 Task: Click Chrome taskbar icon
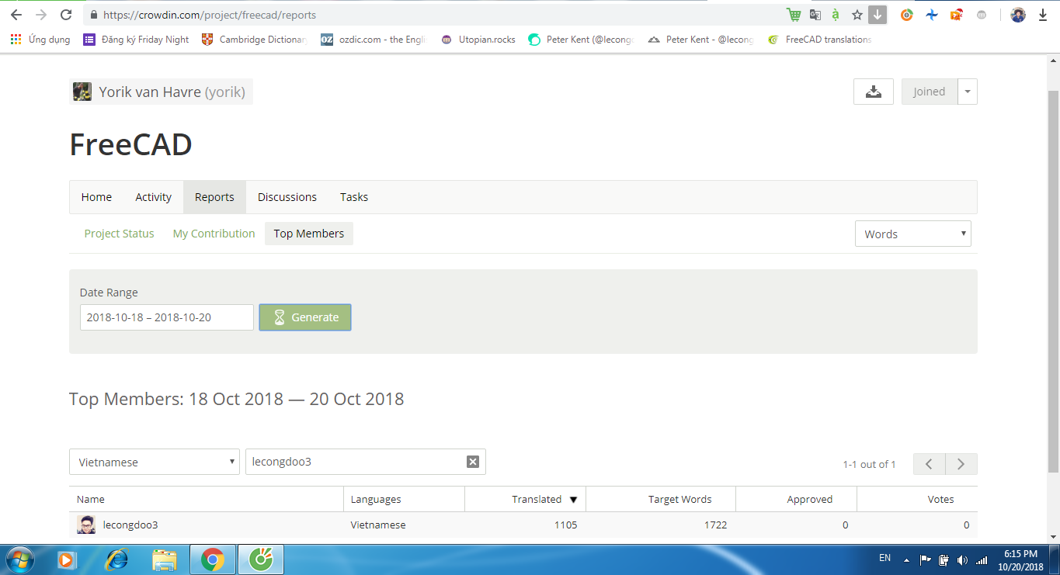(212, 559)
